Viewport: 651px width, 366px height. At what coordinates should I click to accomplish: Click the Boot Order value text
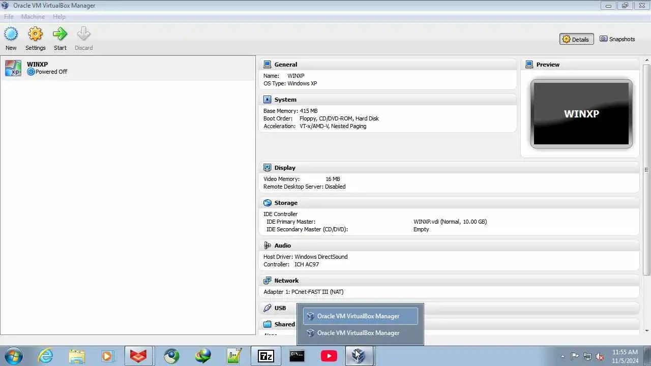point(339,118)
